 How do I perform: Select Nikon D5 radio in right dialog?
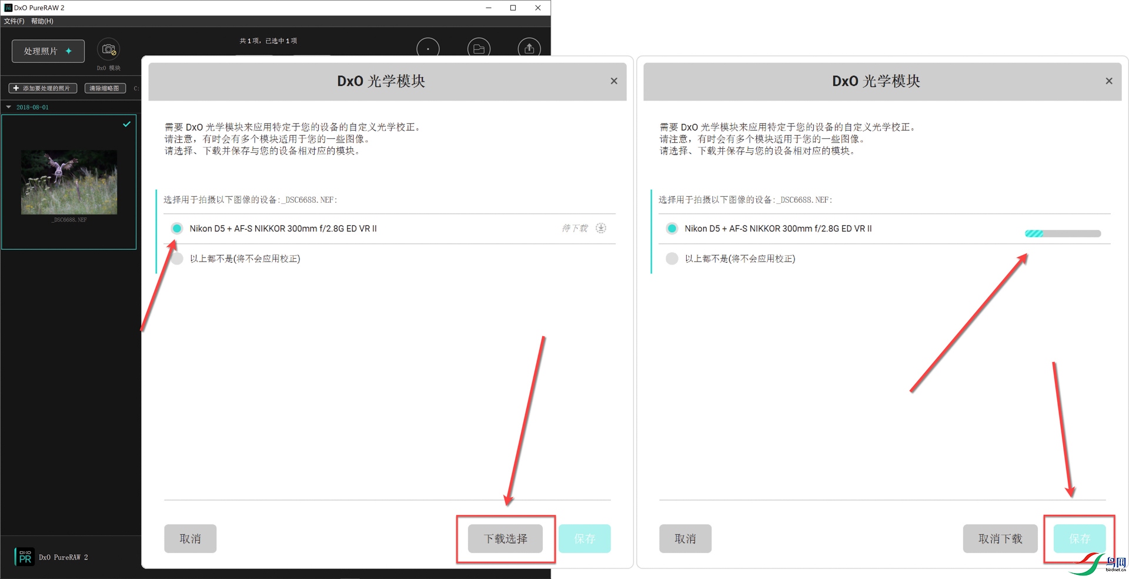[x=672, y=229]
